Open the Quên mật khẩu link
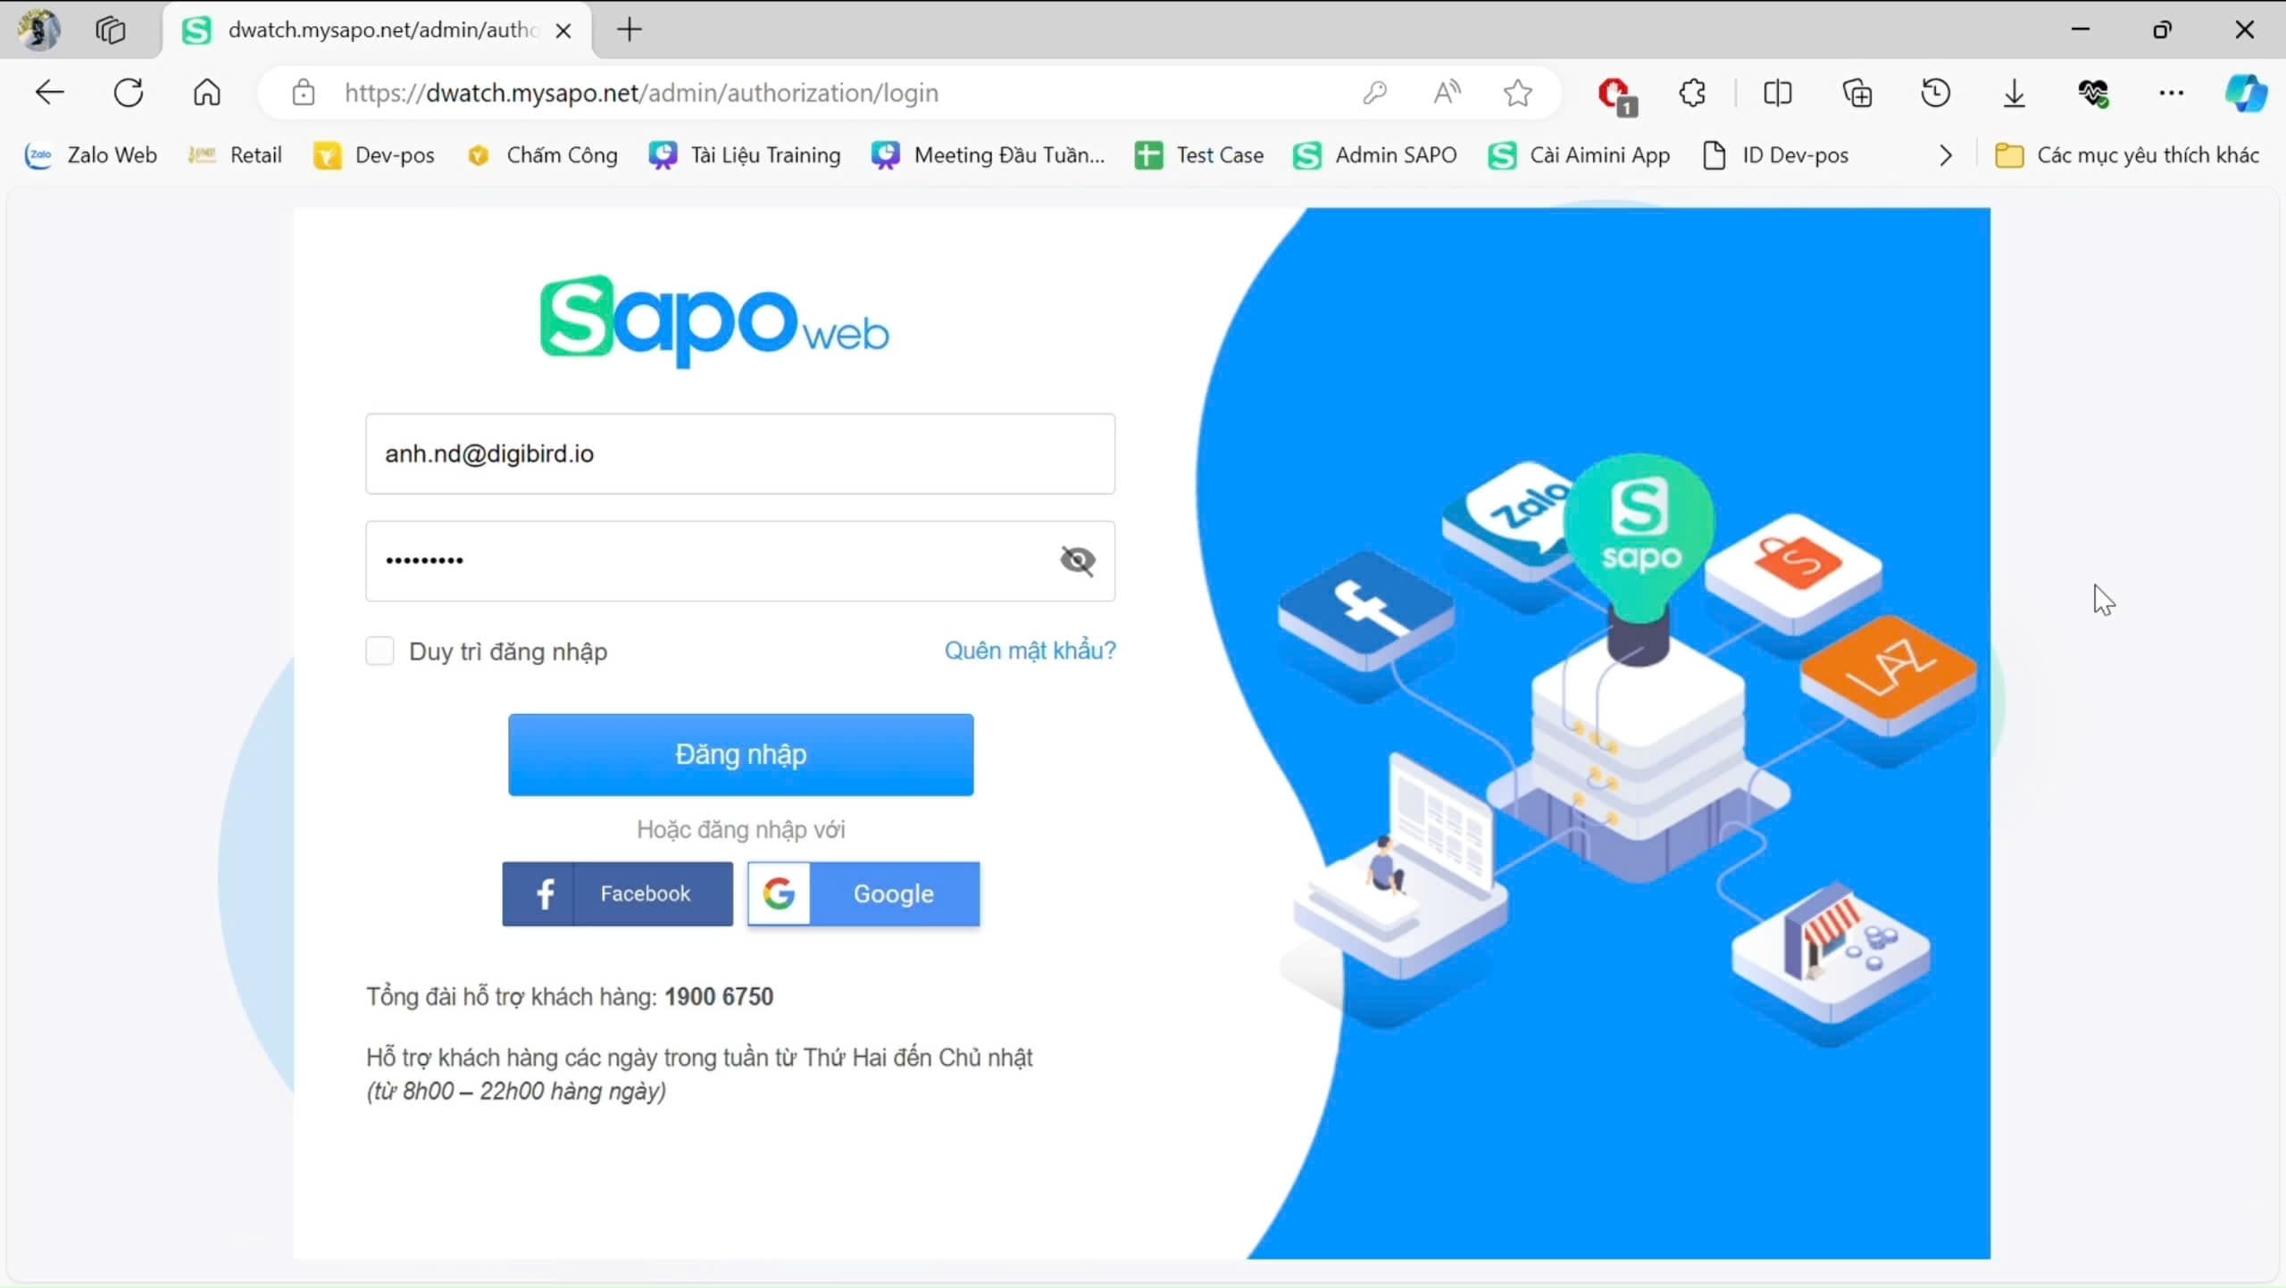 pos(1030,650)
